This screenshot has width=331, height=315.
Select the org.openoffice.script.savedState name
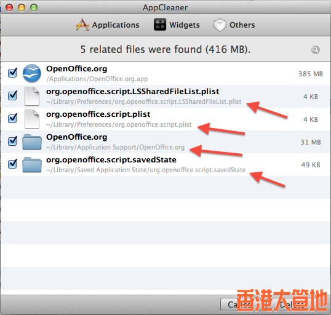point(111,160)
